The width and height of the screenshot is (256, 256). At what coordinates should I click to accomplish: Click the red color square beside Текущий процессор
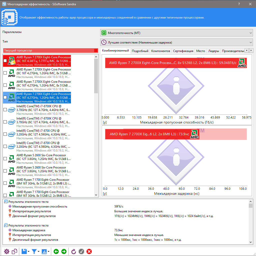[96, 50]
